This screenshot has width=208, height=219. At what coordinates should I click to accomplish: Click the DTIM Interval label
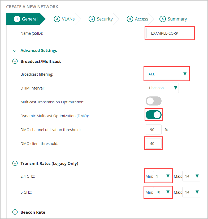click(x=33, y=88)
